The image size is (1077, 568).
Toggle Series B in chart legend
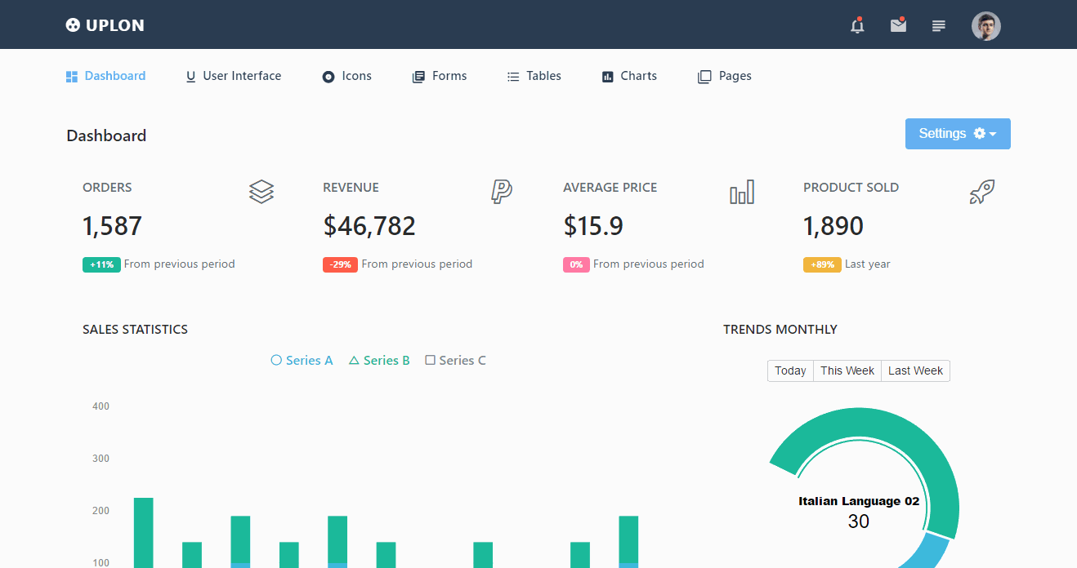click(379, 361)
